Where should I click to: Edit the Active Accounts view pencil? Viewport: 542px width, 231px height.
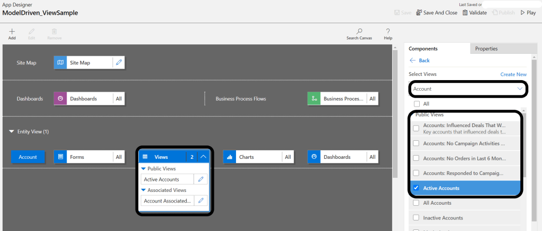201,179
